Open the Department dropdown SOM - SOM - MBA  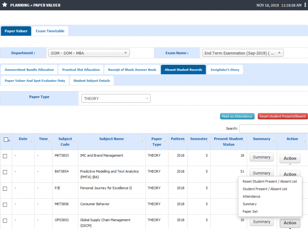coord(89,53)
